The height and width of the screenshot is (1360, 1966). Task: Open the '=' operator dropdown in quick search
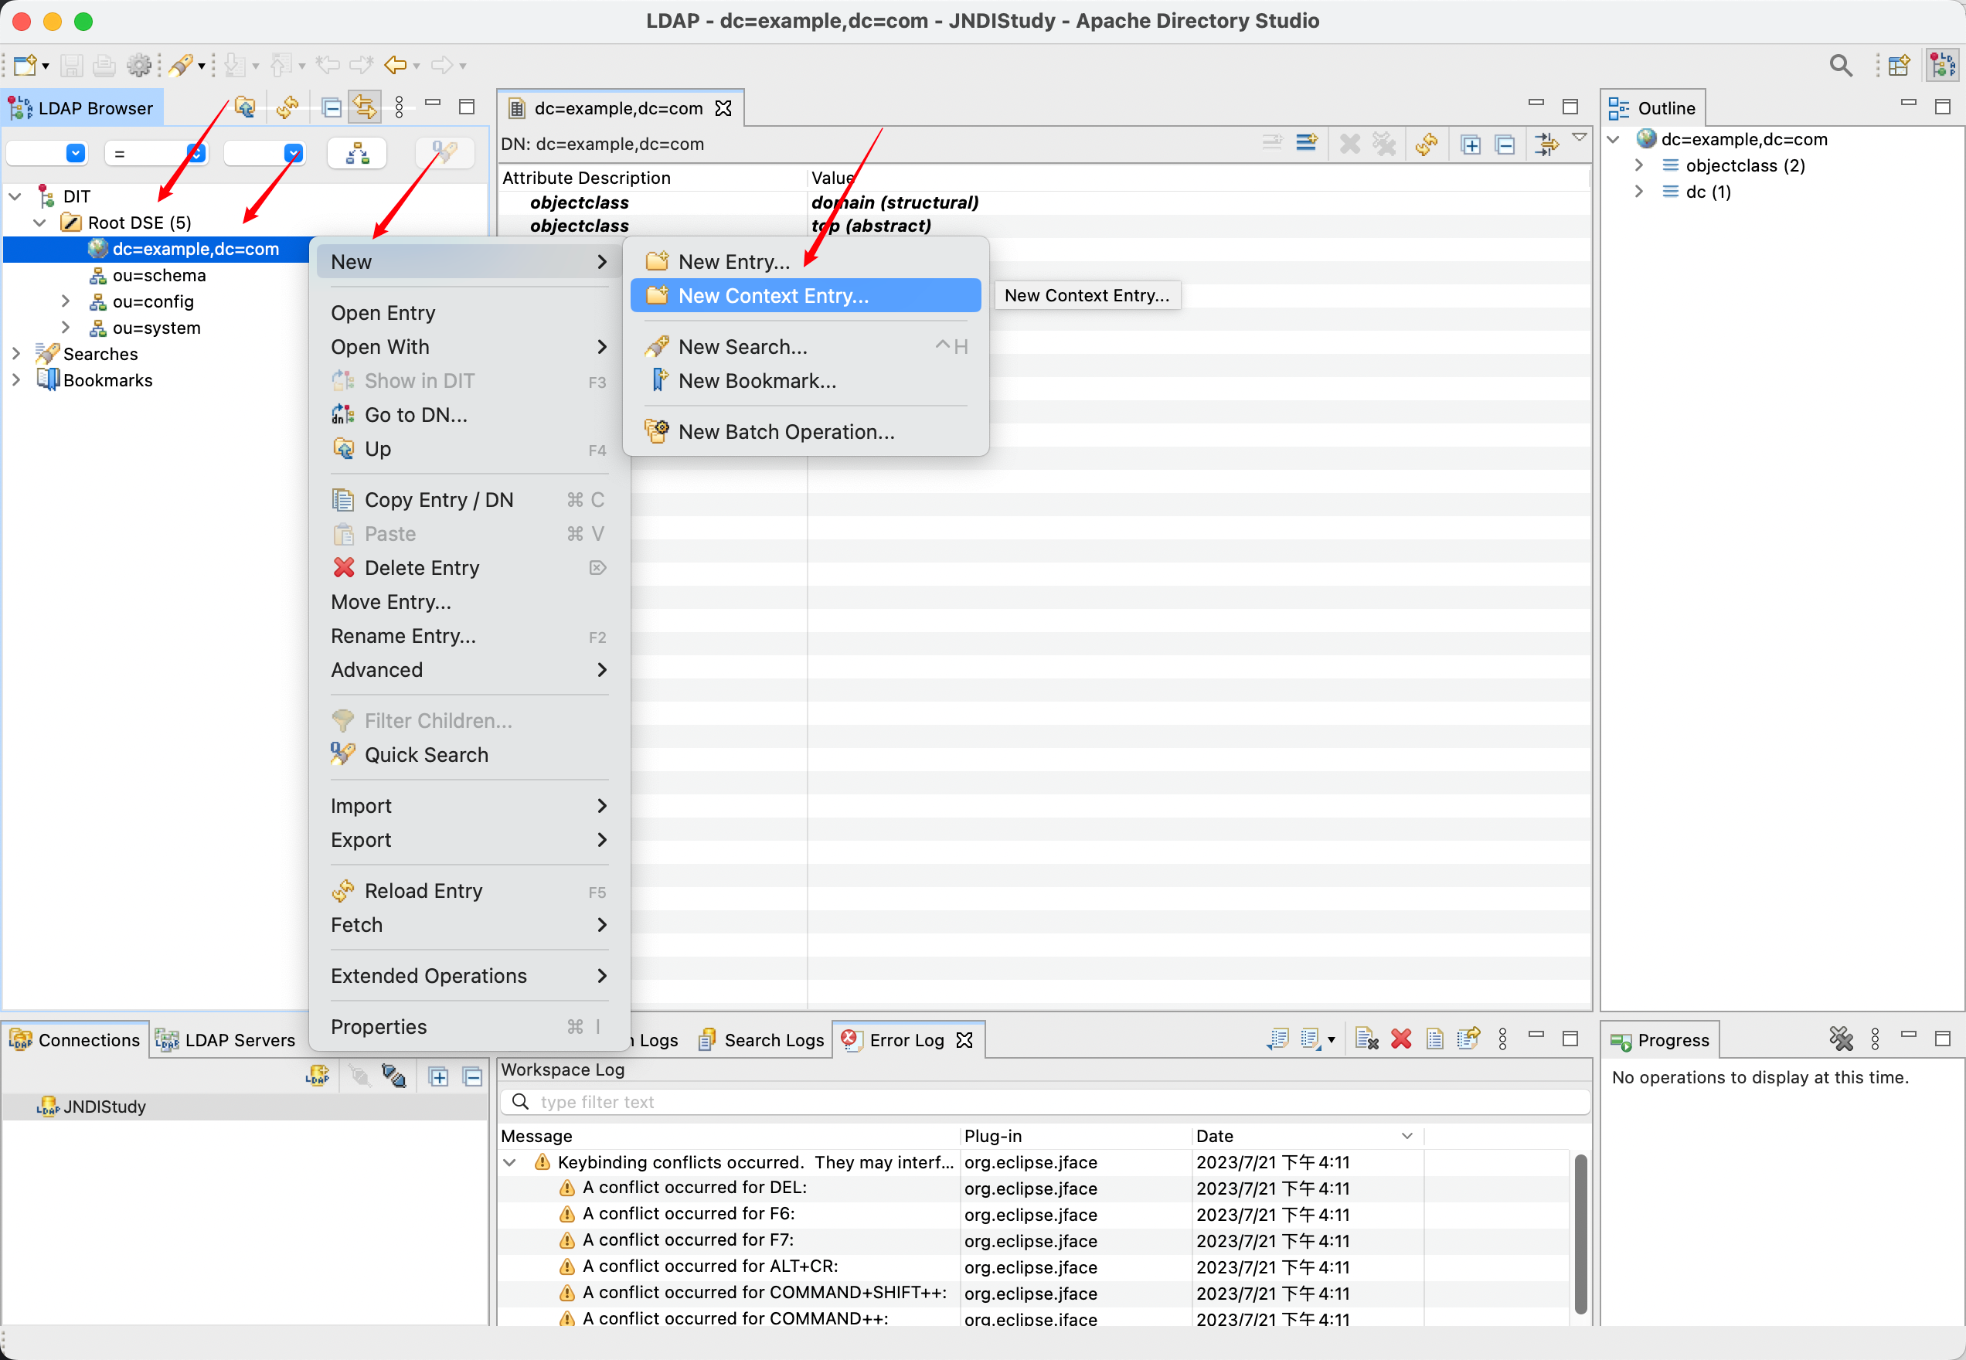196,153
